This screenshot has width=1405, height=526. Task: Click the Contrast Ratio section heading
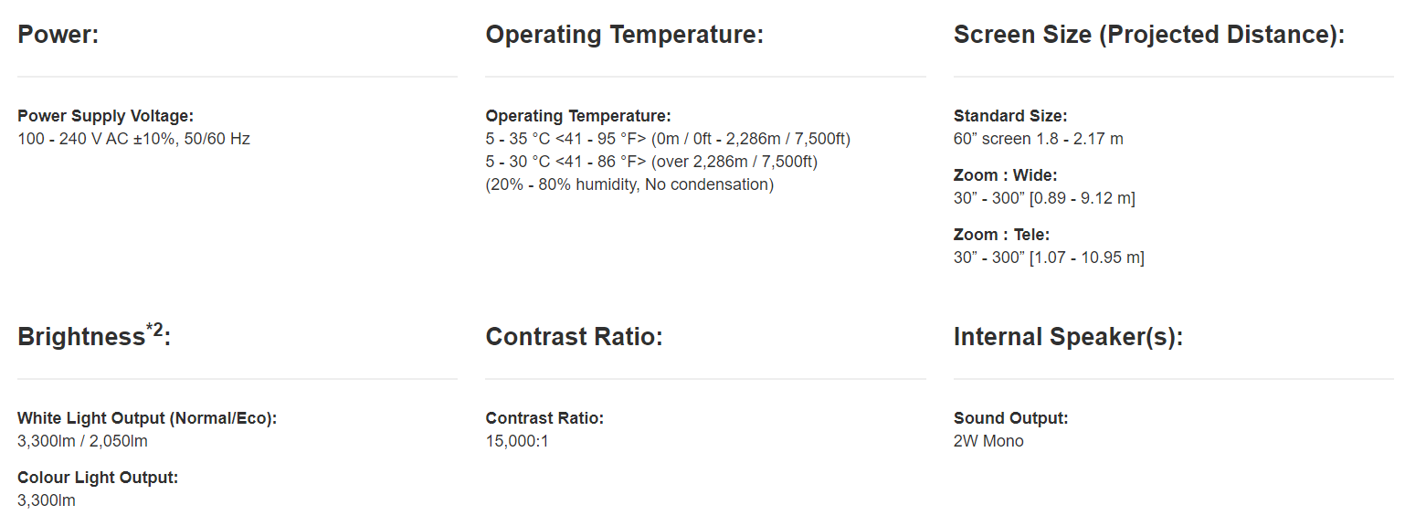pos(574,337)
